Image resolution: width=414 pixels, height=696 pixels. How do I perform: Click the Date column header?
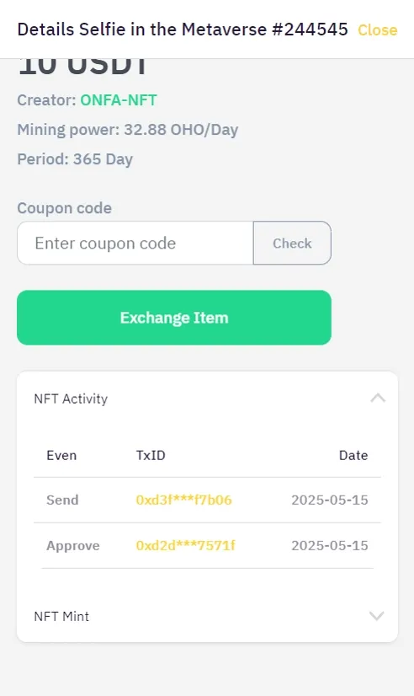click(x=353, y=455)
